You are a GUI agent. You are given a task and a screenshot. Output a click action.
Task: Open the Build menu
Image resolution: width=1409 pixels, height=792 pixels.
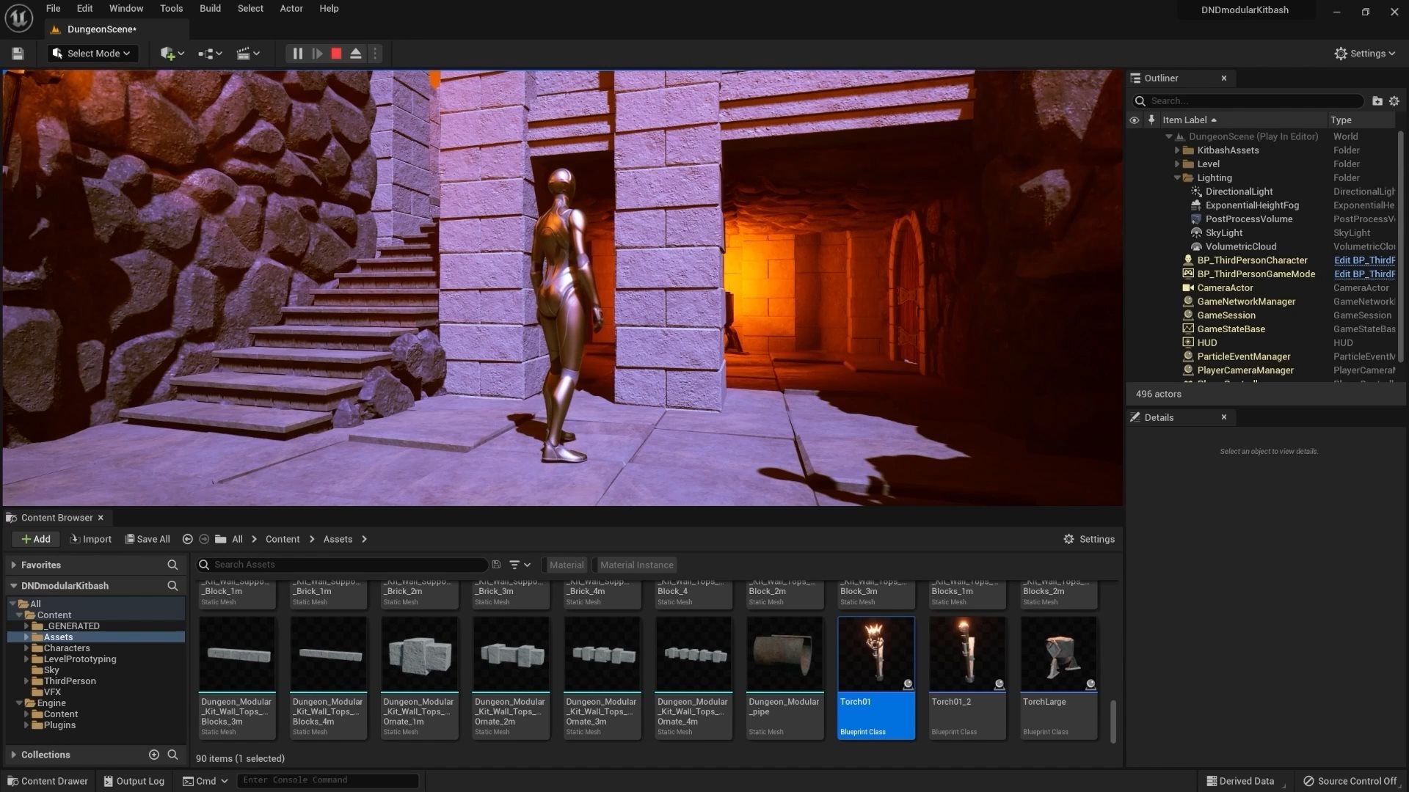point(210,9)
